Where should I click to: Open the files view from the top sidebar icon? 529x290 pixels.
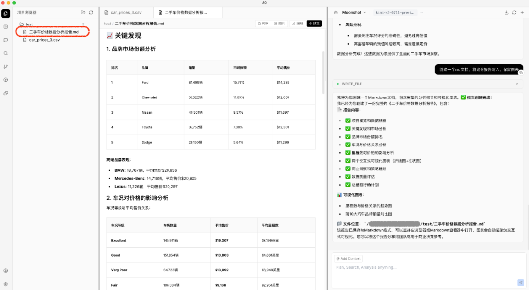[6, 14]
